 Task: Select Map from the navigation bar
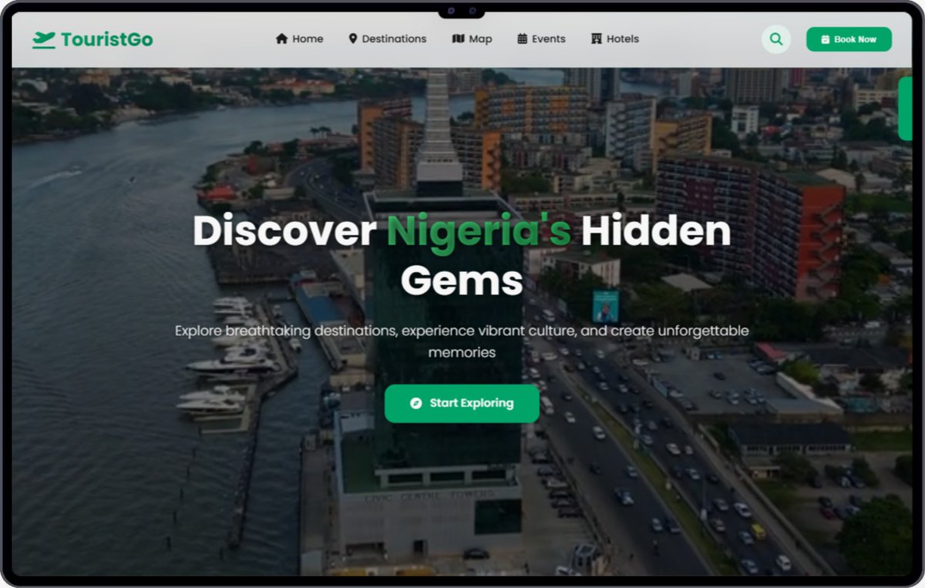pyautogui.click(x=479, y=39)
